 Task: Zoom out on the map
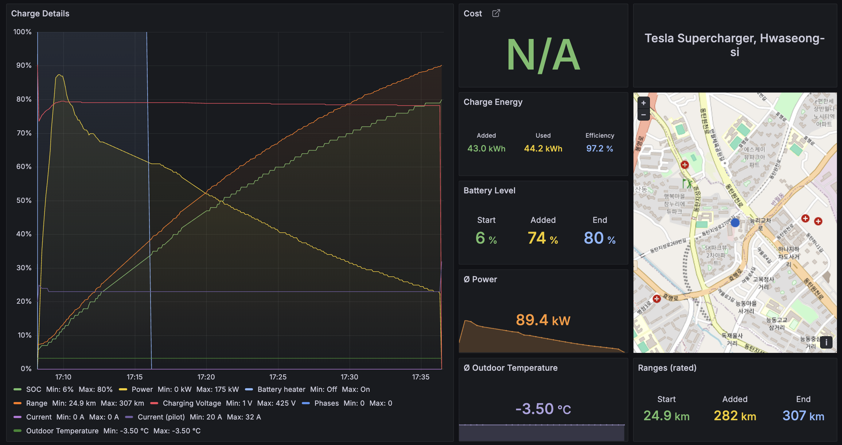click(644, 115)
